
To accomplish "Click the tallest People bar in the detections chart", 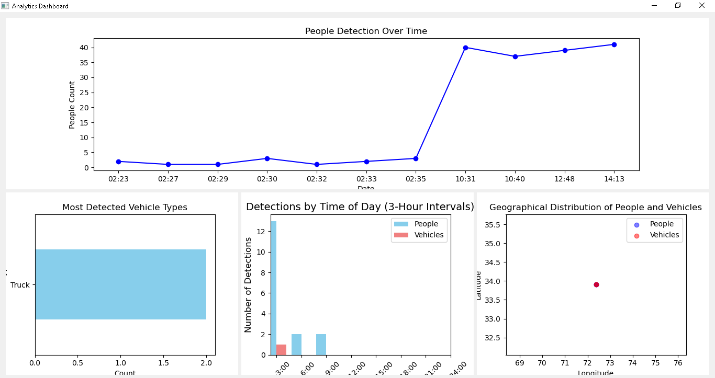I will coord(273,288).
